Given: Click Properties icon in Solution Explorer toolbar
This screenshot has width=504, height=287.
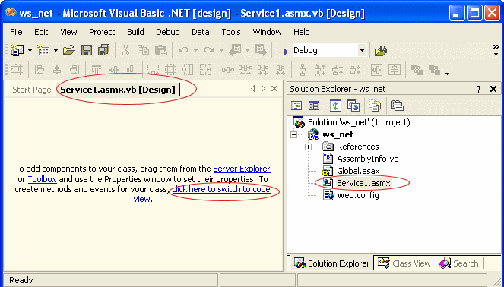Looking at the screenshot, I should coord(398,106).
